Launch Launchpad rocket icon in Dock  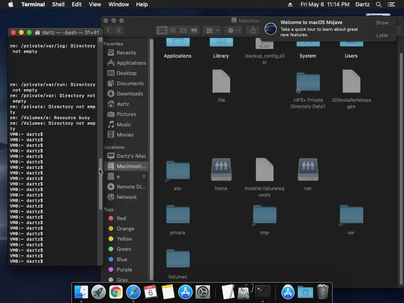(98, 292)
